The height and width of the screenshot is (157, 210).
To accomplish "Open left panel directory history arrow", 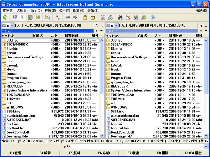I will click(x=101, y=31).
